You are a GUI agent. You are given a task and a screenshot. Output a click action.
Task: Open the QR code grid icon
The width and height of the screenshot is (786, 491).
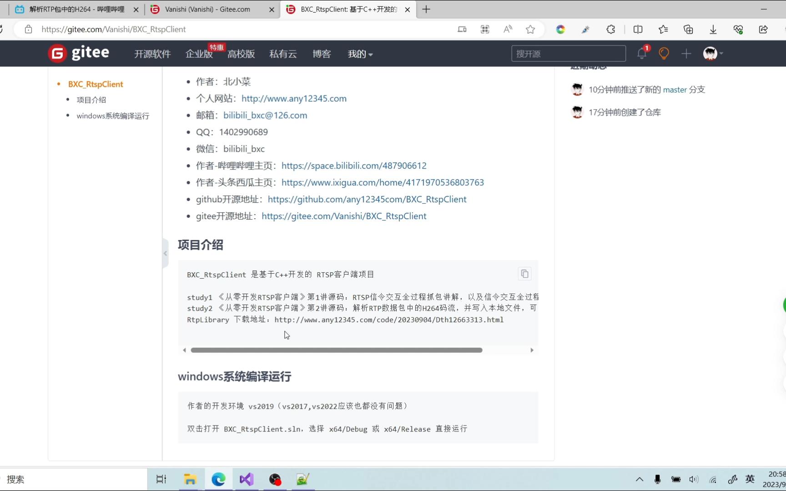tap(485, 29)
